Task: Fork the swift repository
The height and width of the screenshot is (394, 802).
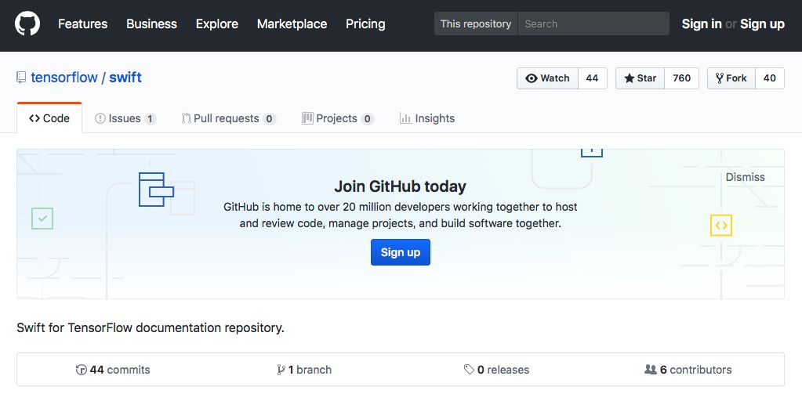Action: [x=730, y=78]
